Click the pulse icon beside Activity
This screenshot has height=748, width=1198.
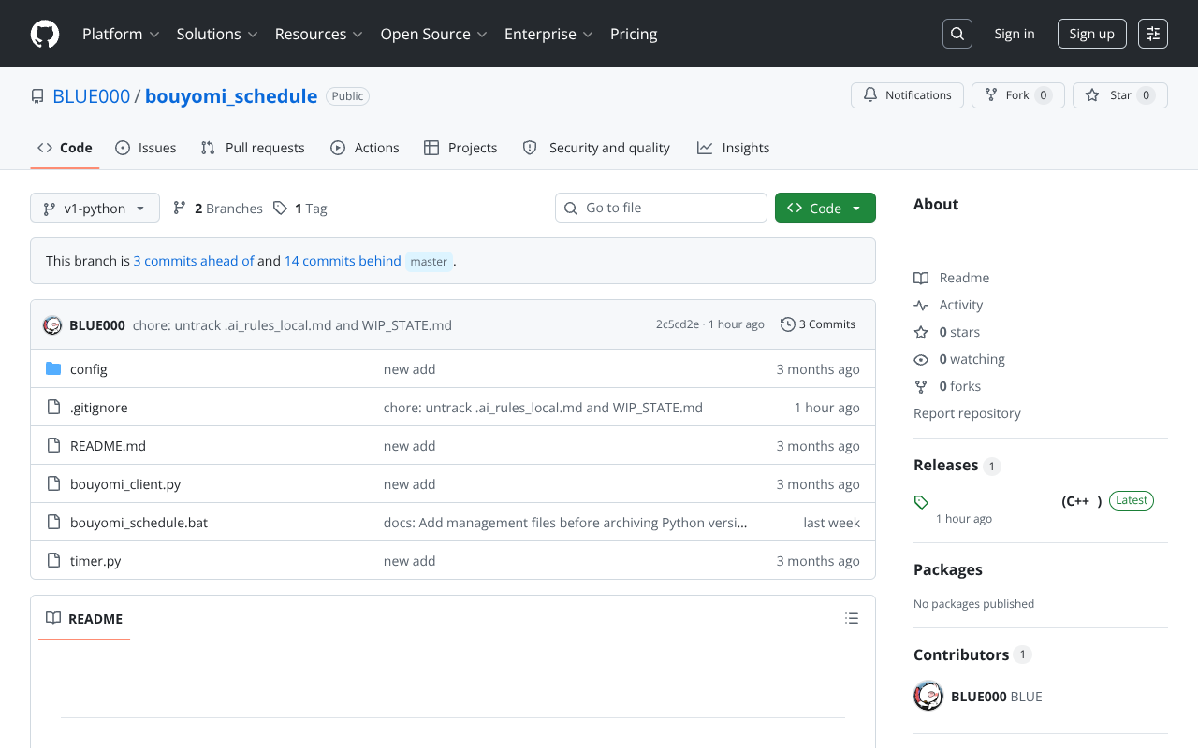pyautogui.click(x=921, y=305)
